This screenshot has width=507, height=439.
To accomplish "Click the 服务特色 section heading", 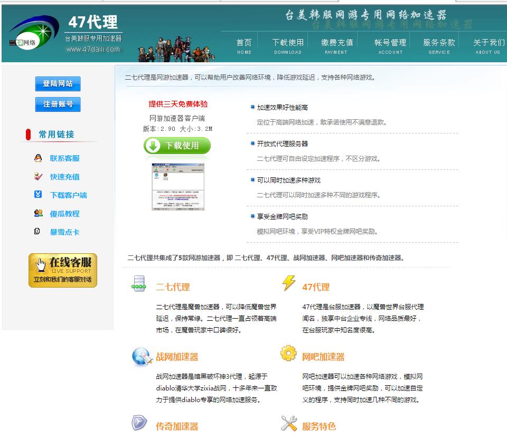I will click(319, 426).
